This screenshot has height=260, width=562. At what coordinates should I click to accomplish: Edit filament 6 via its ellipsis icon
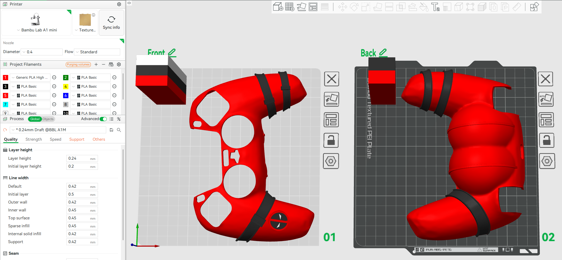[114, 95]
